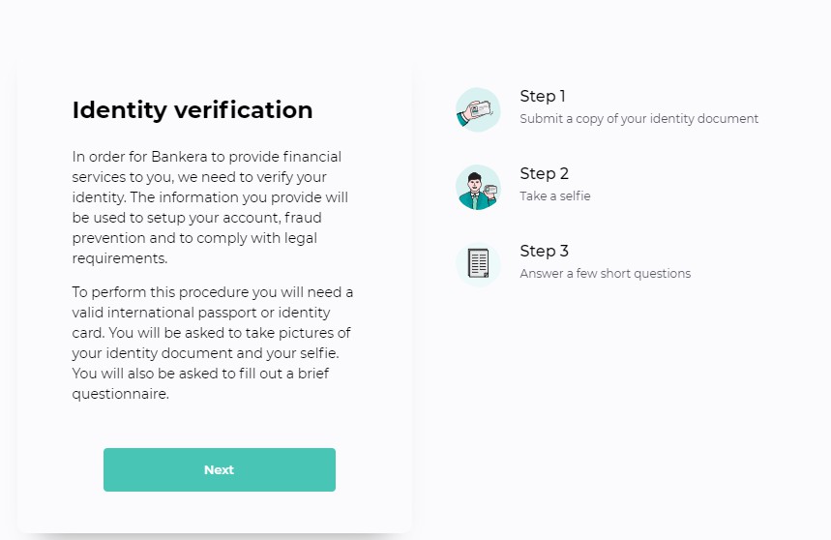Screen dimensions: 831x540
Task: Select the Step 2 title
Action: (544, 173)
